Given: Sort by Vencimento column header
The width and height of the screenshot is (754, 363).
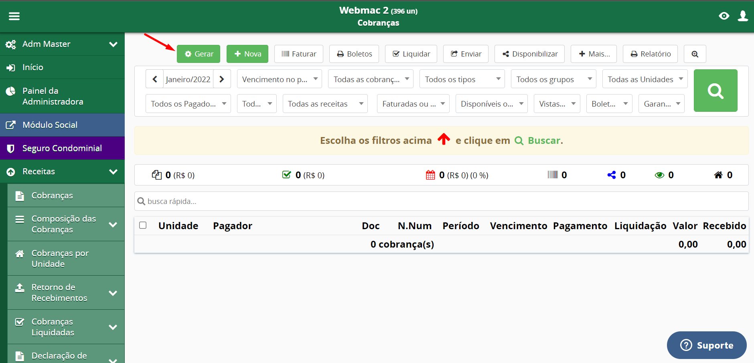Looking at the screenshot, I should 518,226.
